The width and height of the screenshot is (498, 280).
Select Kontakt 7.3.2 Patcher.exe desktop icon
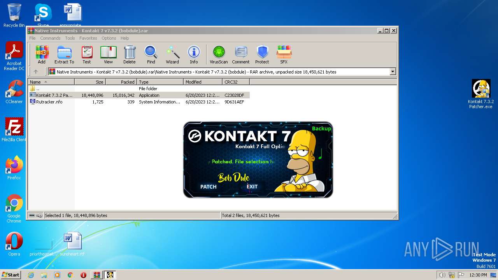coord(481,94)
